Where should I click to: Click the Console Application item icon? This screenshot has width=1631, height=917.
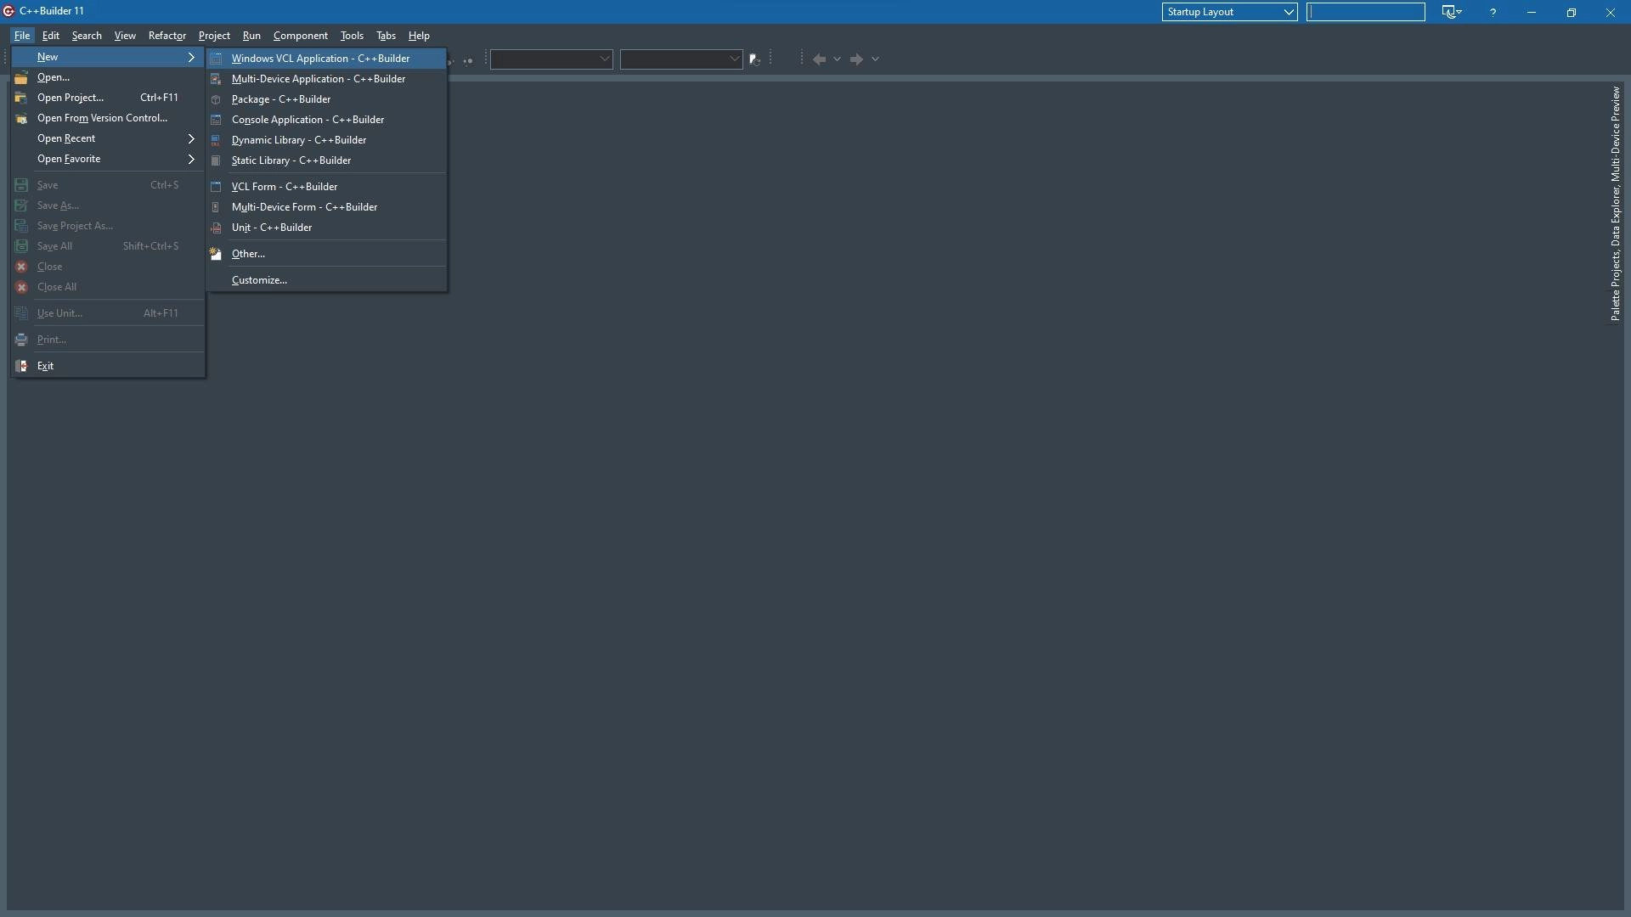(x=217, y=120)
